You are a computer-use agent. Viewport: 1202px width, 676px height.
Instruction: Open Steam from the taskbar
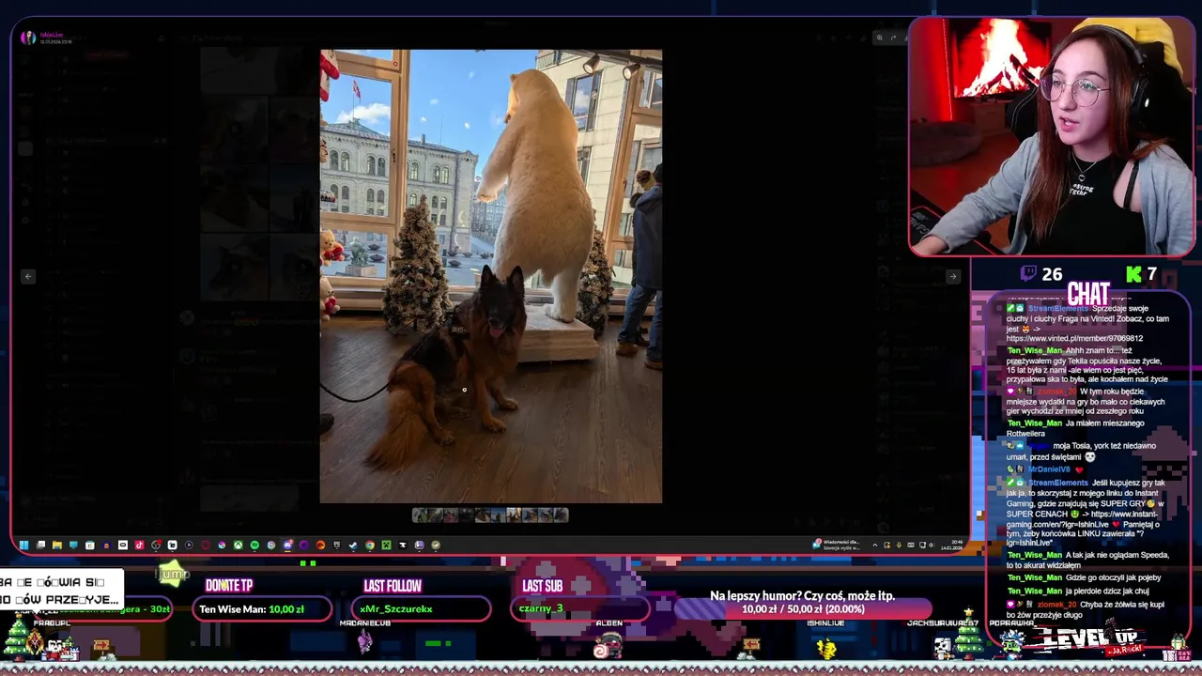(353, 545)
